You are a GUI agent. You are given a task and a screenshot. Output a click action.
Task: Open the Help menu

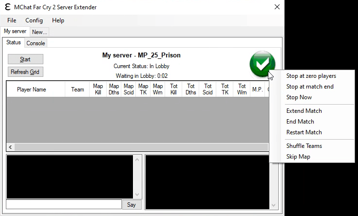[58, 20]
